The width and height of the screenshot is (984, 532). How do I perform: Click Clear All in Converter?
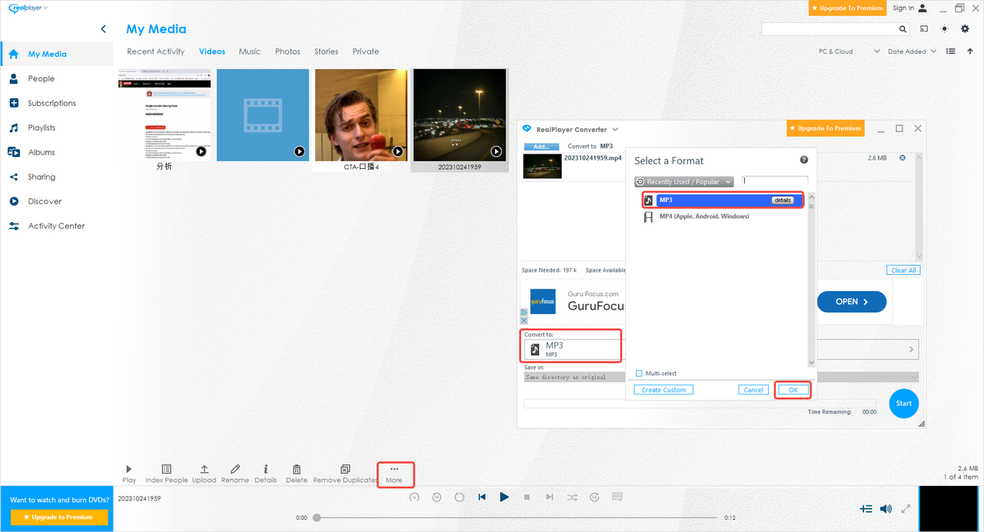[903, 270]
